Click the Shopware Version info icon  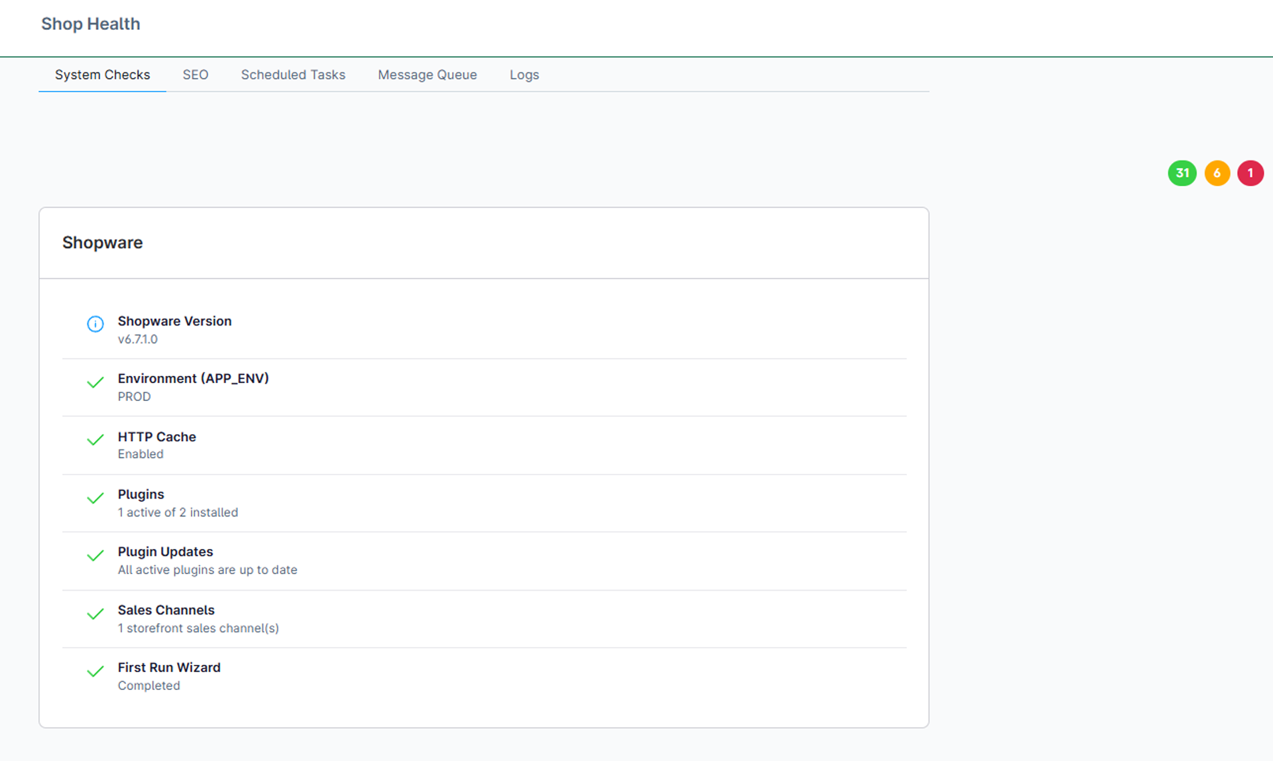click(x=95, y=323)
